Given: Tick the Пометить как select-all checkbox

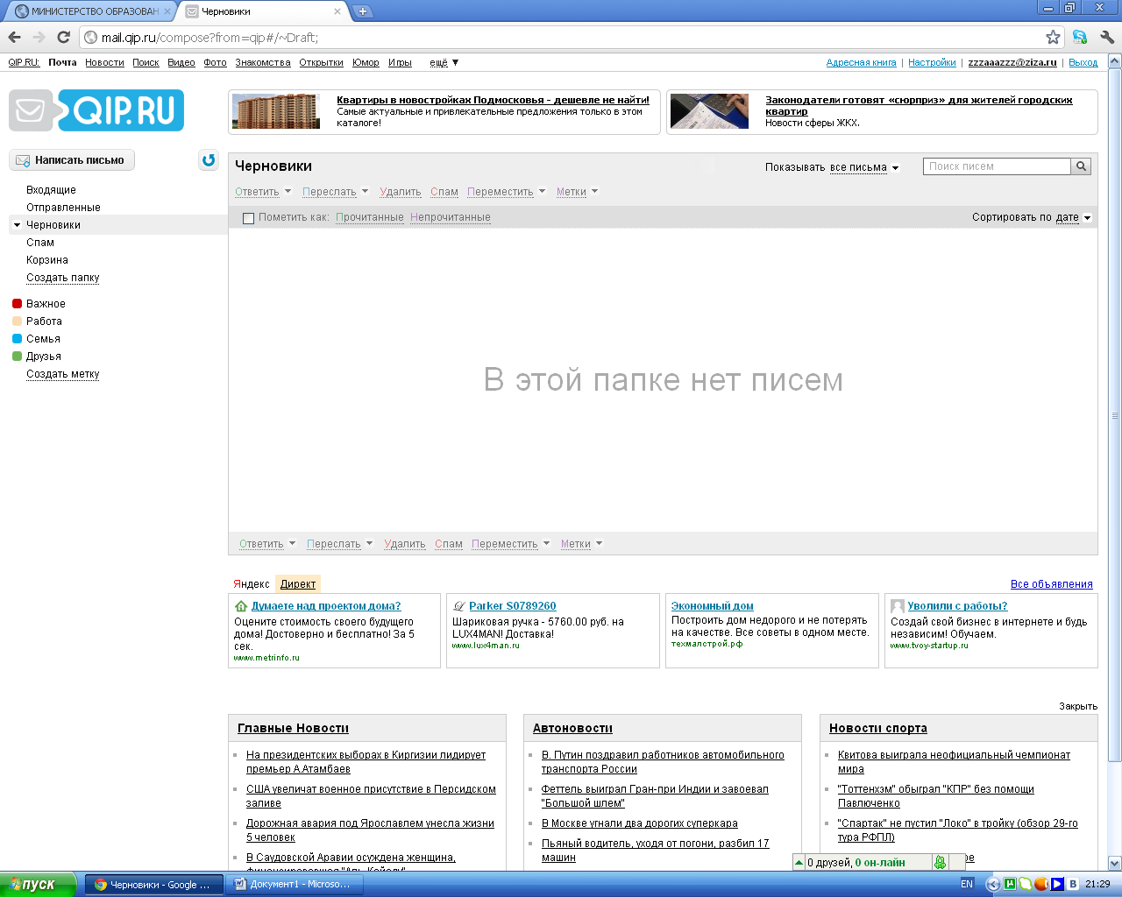Looking at the screenshot, I should click(x=248, y=218).
